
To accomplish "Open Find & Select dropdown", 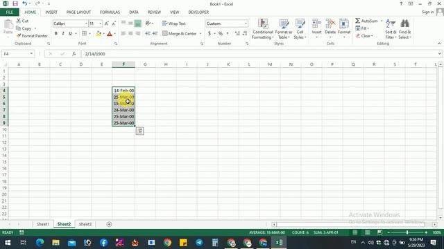I will click(x=404, y=29).
